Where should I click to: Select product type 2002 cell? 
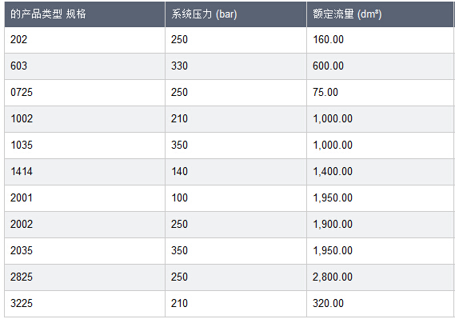85,225
